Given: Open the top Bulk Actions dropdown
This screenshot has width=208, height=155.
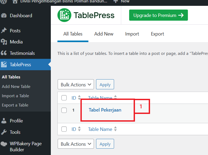Looking at the screenshot, I should click(76, 85).
